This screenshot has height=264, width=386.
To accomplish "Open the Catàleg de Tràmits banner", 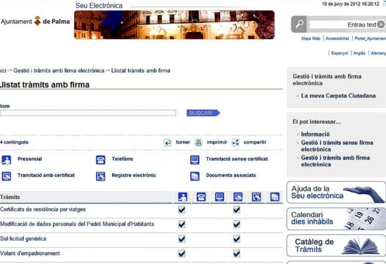I will (336, 246).
